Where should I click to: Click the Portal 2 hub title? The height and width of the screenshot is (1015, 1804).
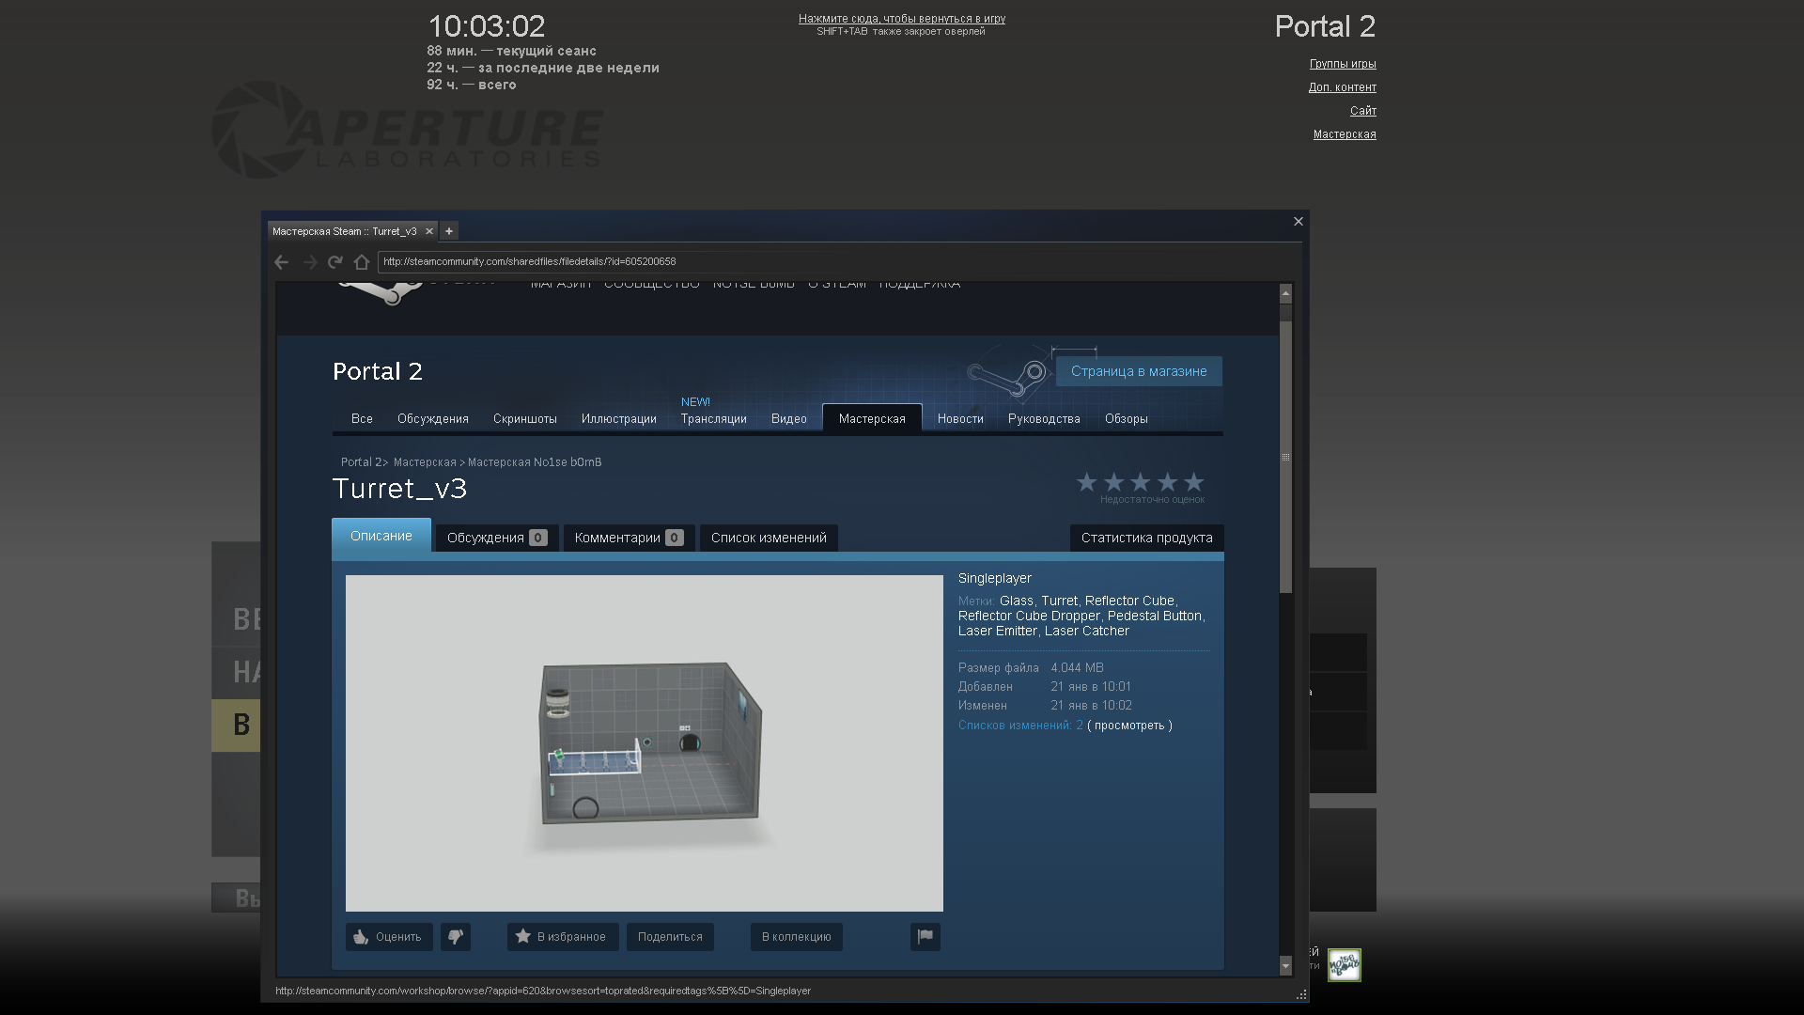(x=378, y=372)
